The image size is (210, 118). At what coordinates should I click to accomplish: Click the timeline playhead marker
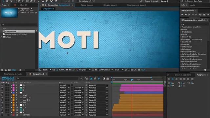click(x=132, y=80)
